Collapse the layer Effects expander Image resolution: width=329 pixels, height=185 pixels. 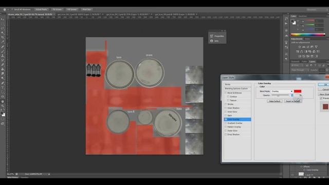[x=302, y=166]
